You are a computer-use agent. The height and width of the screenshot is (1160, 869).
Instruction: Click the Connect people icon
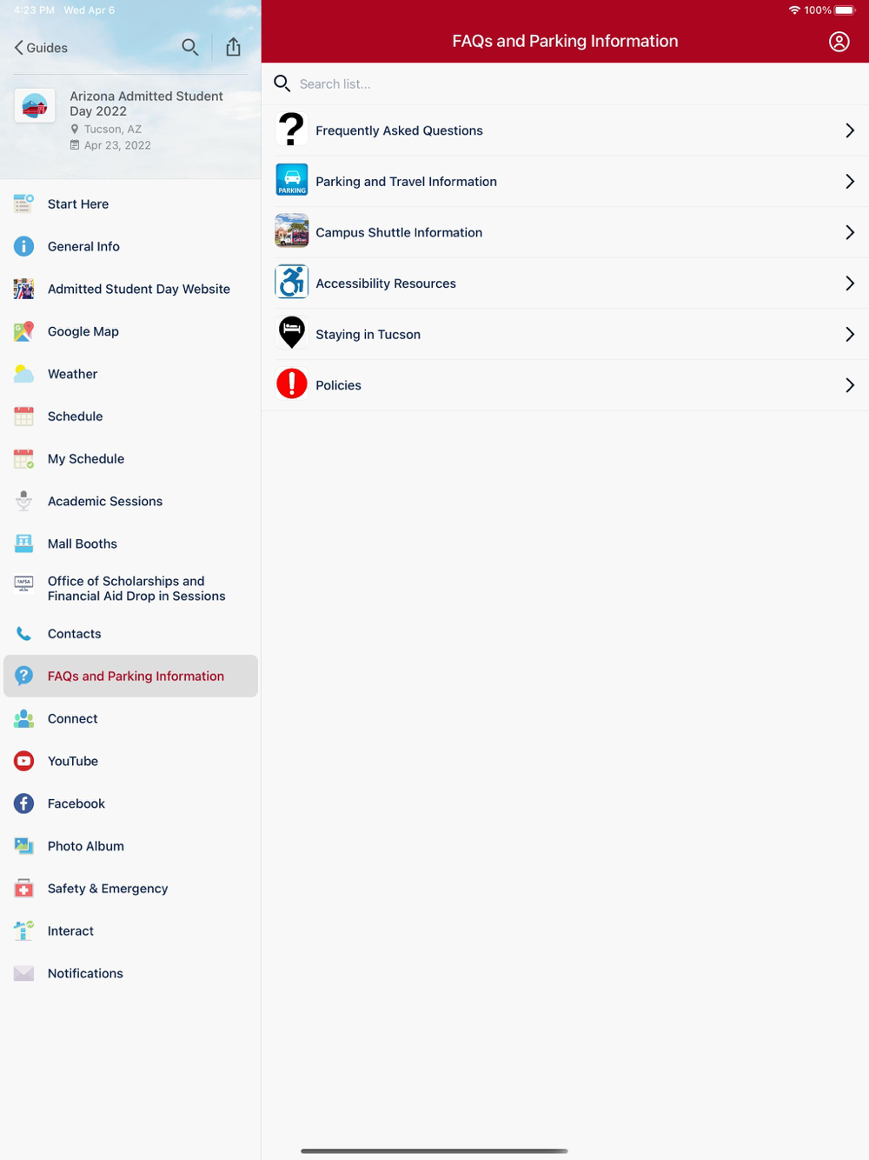23,718
